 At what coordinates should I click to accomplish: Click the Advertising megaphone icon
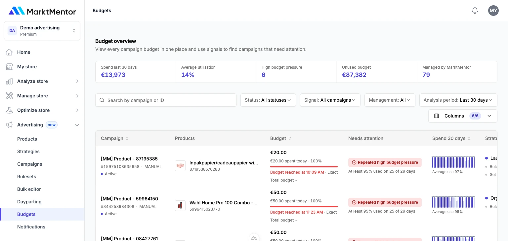9,125
